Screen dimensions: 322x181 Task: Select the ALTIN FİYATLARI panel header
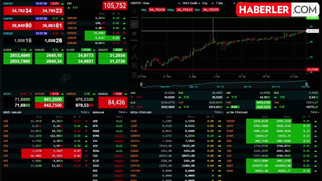point(237,112)
